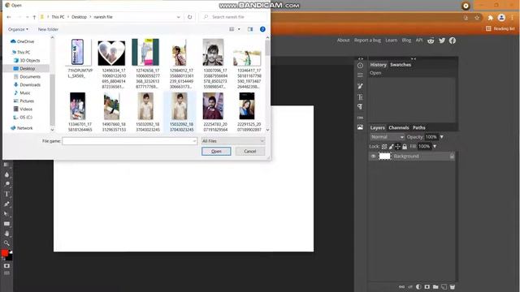Select the Type tool
The width and height of the screenshot is (520, 292).
point(6,194)
